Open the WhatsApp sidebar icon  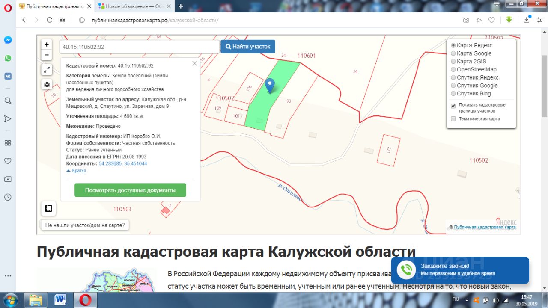[8, 58]
